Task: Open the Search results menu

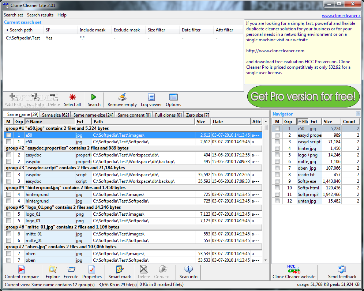Action: 40,15
